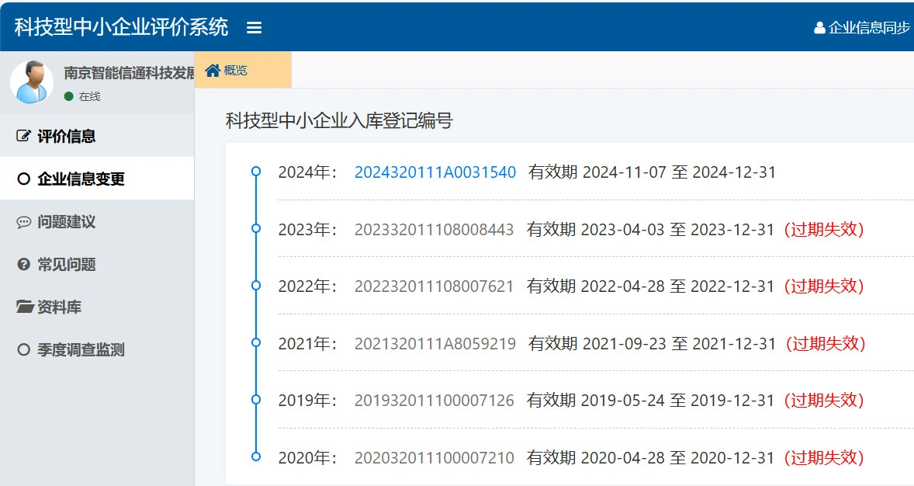914x486 pixels.
Task: Click the 企业信息变更 circle icon
Action: pyautogui.click(x=23, y=179)
